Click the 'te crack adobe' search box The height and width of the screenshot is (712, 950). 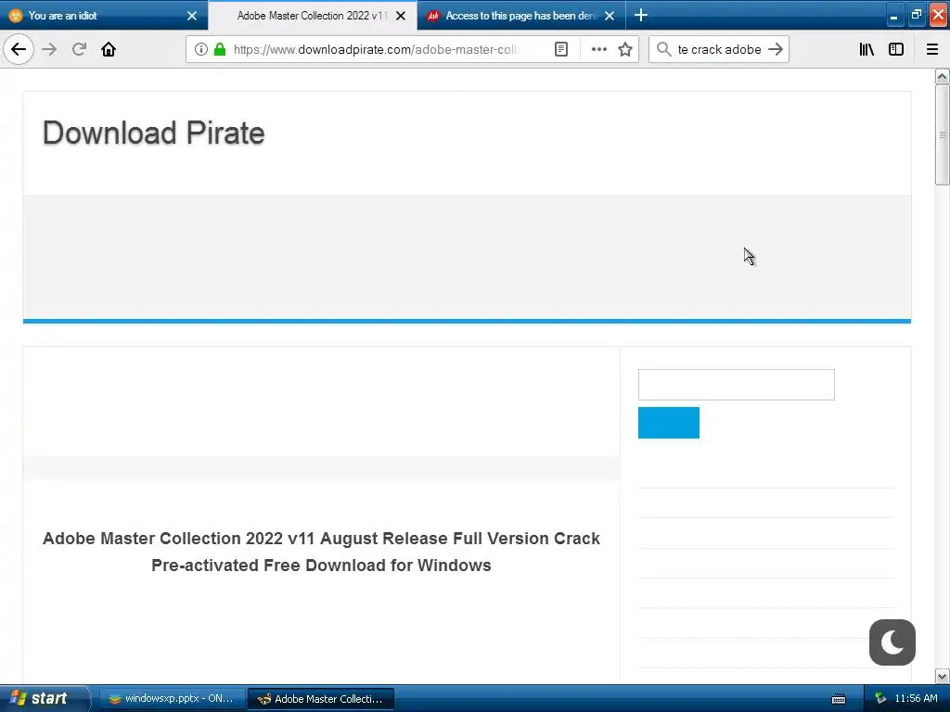(719, 49)
